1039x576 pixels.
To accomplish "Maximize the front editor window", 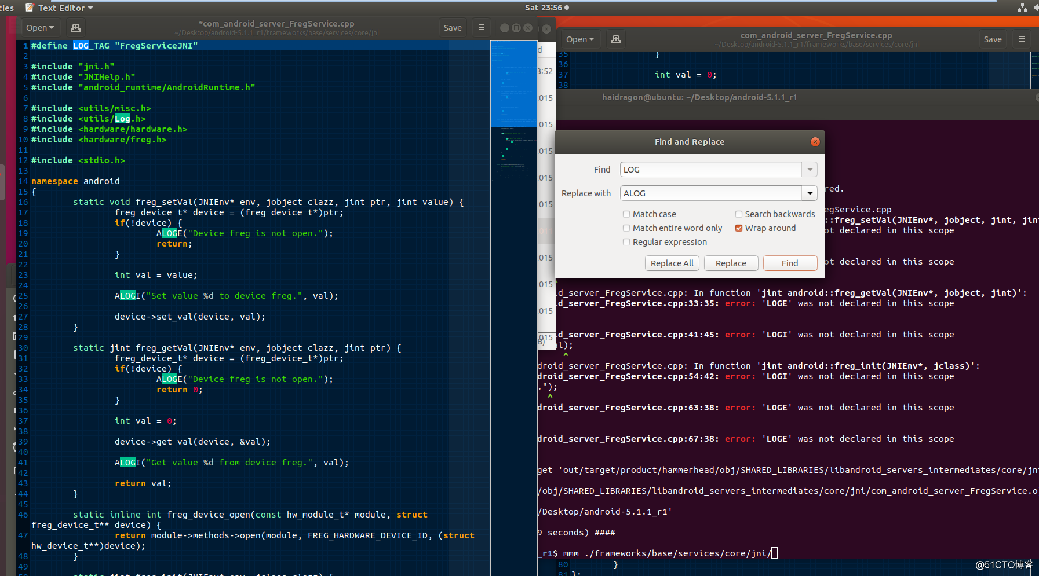I will 516,28.
